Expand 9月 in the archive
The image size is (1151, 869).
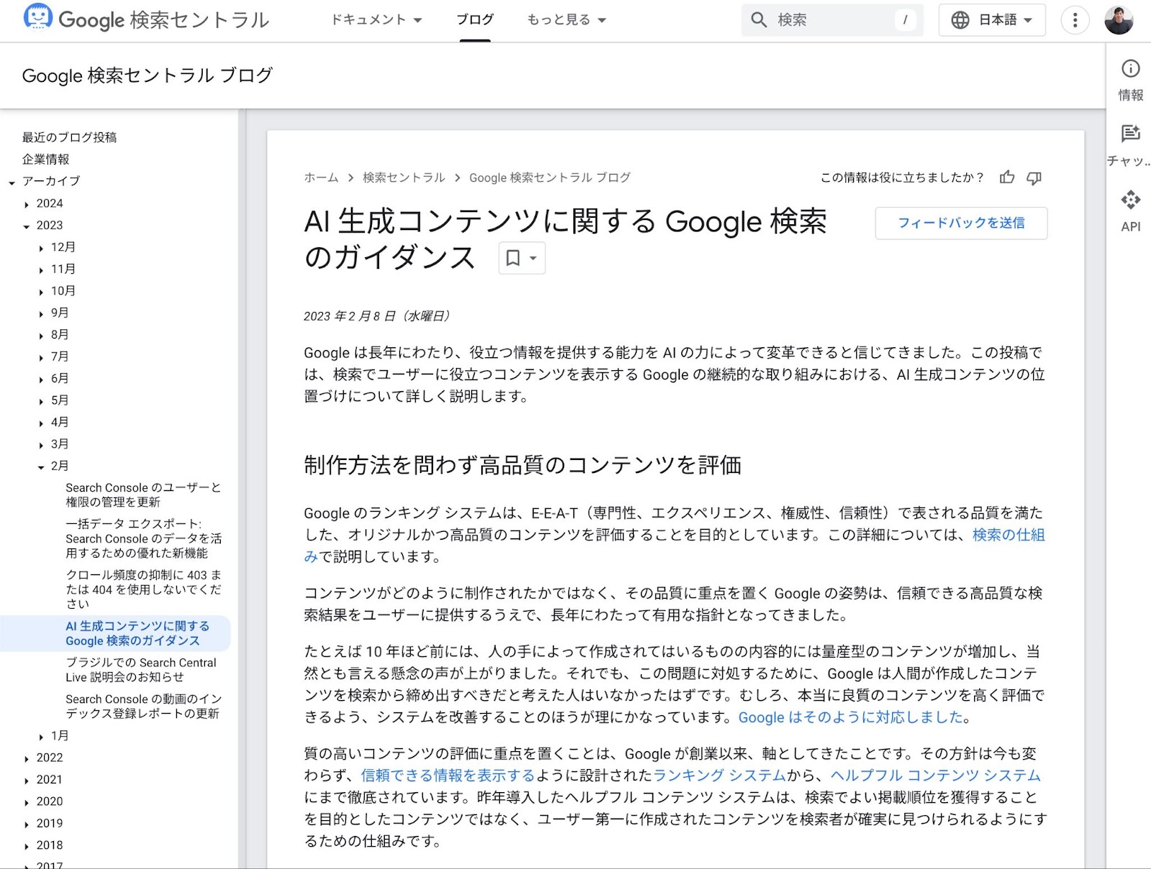pos(41,313)
